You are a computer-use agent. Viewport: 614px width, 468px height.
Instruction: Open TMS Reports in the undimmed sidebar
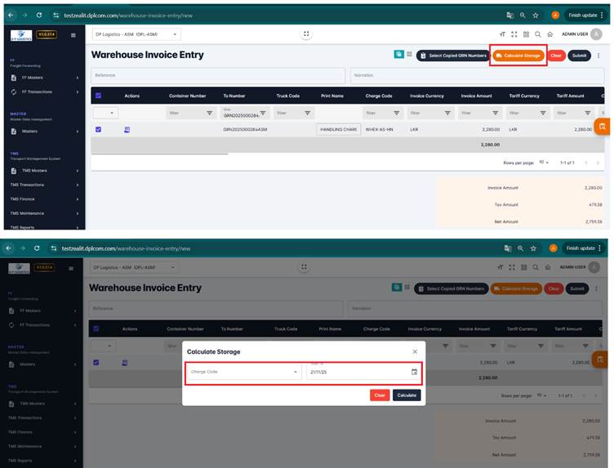[44, 227]
